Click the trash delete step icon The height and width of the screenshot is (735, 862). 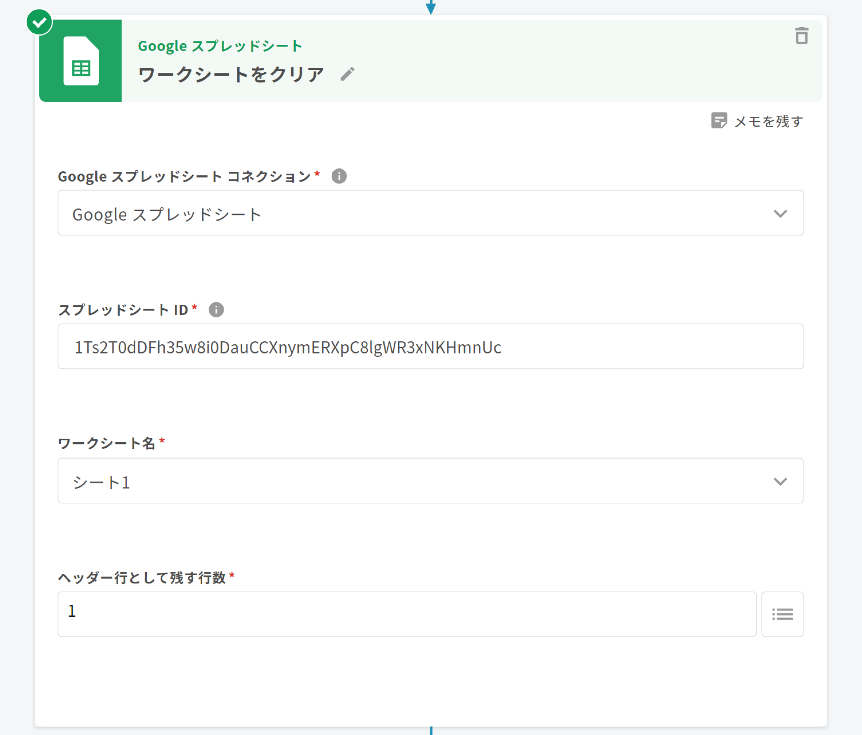(x=801, y=36)
